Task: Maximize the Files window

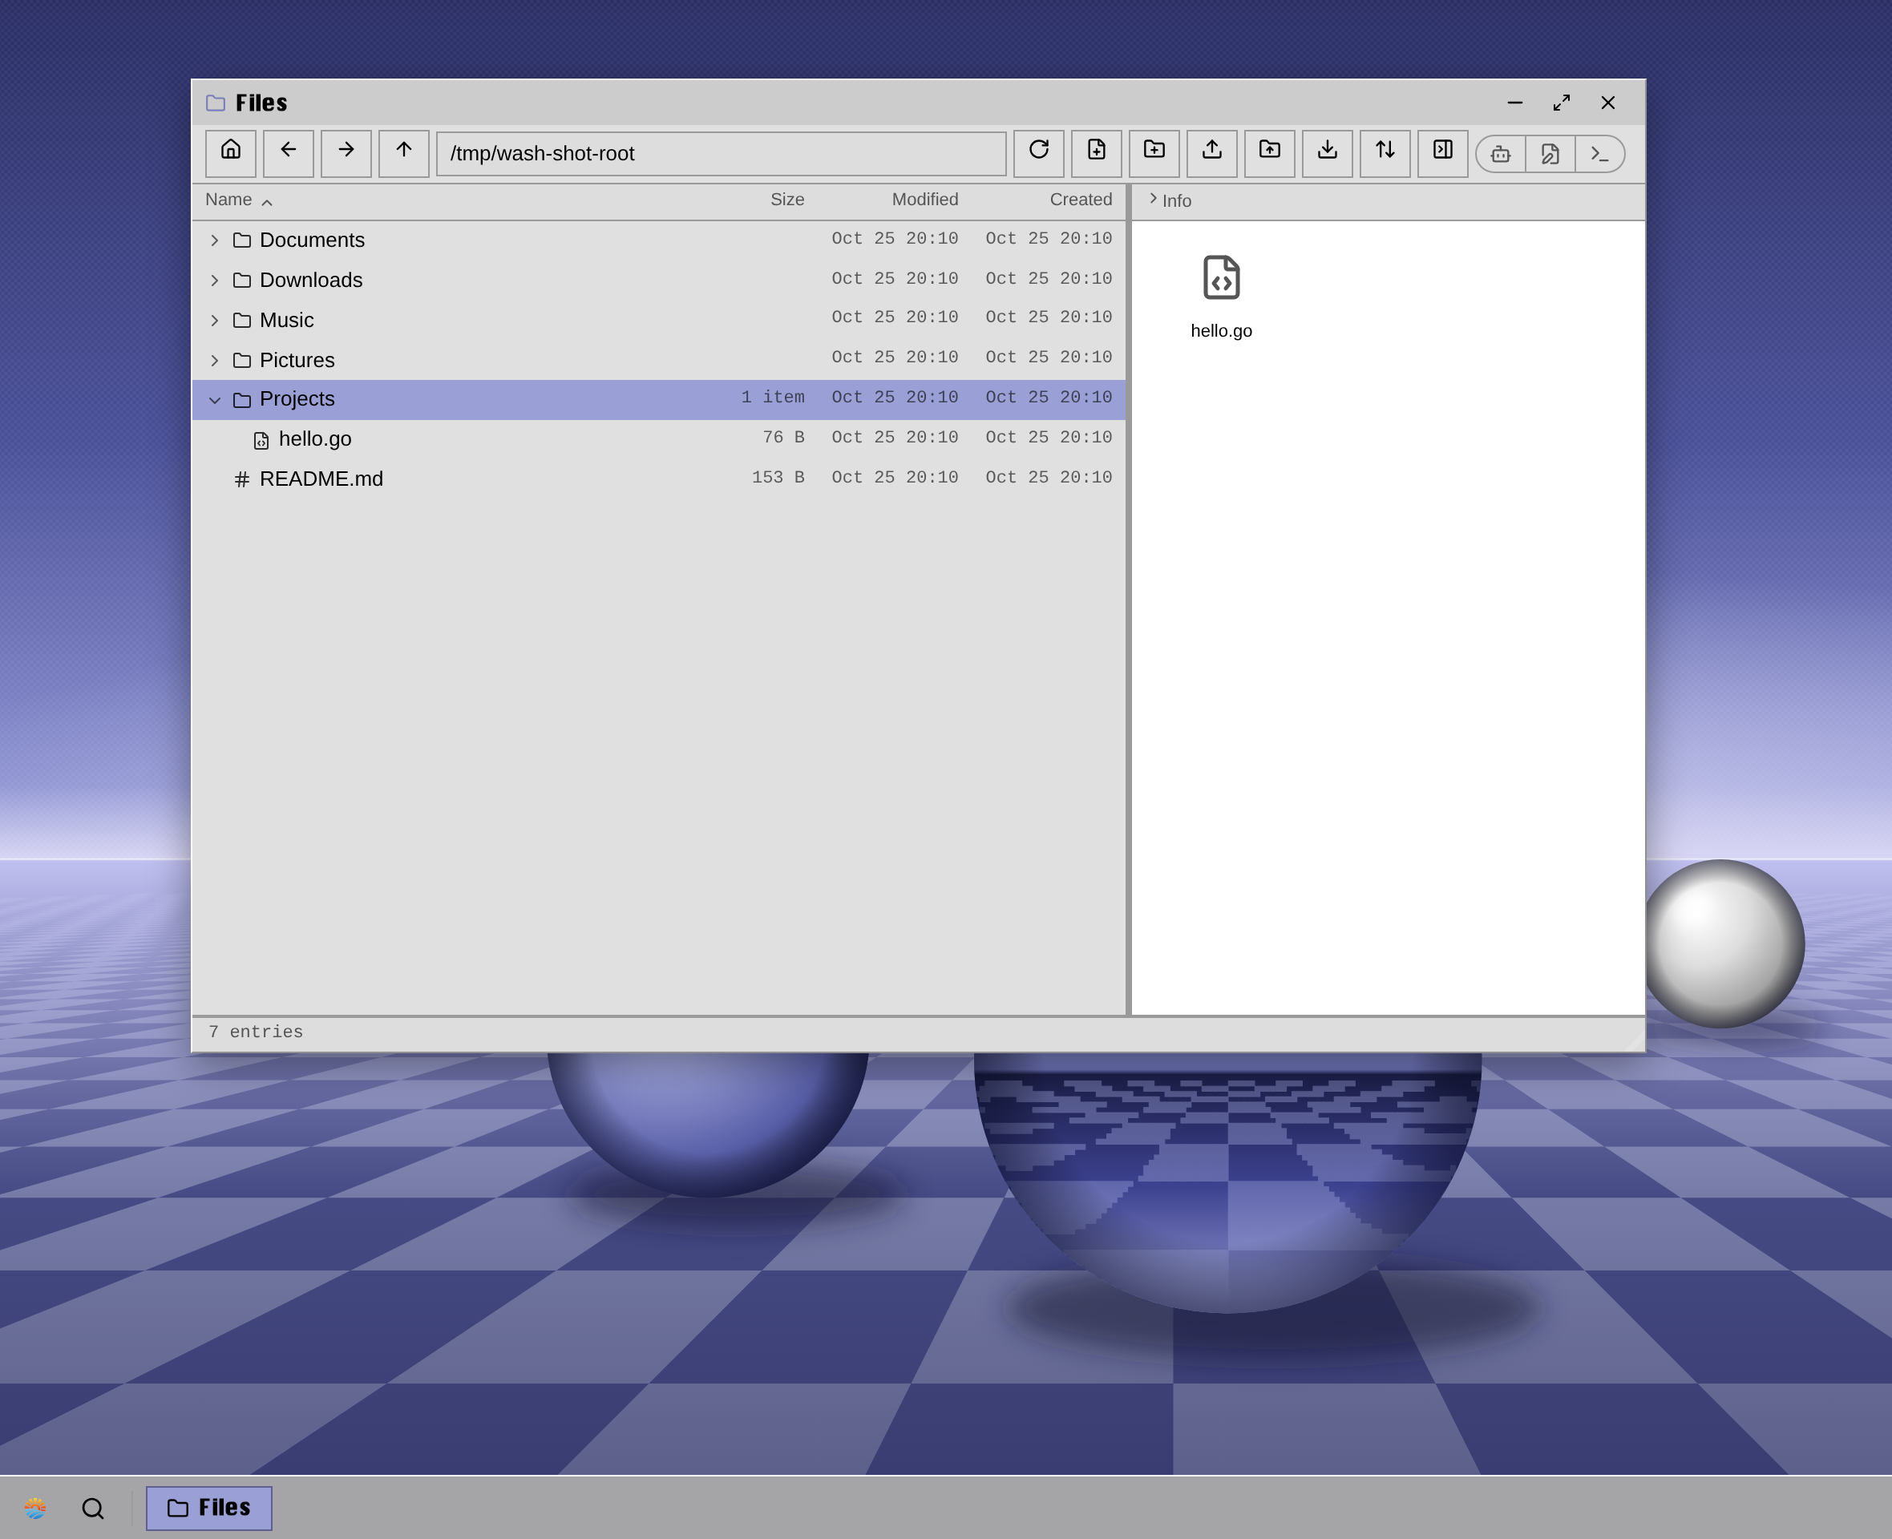Action: (x=1561, y=103)
